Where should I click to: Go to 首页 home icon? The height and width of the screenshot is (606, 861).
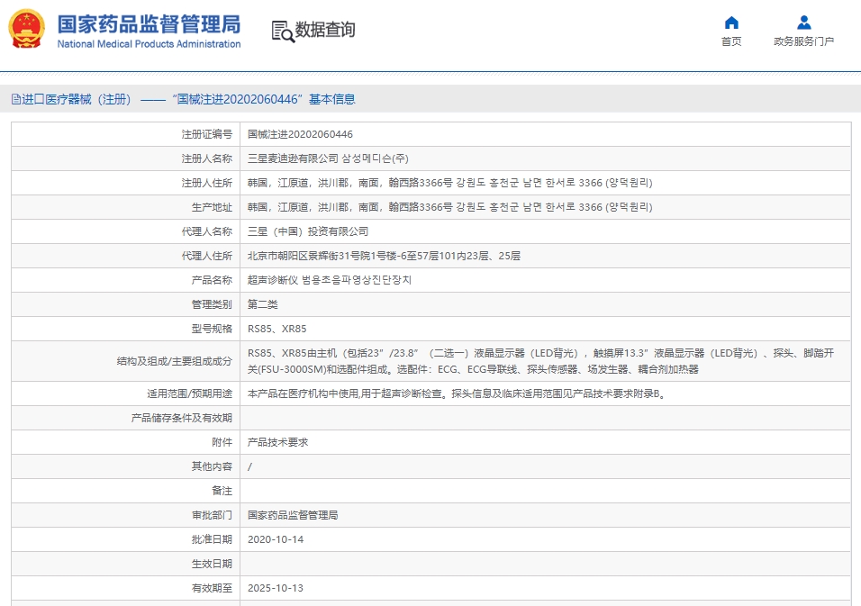coord(731,23)
